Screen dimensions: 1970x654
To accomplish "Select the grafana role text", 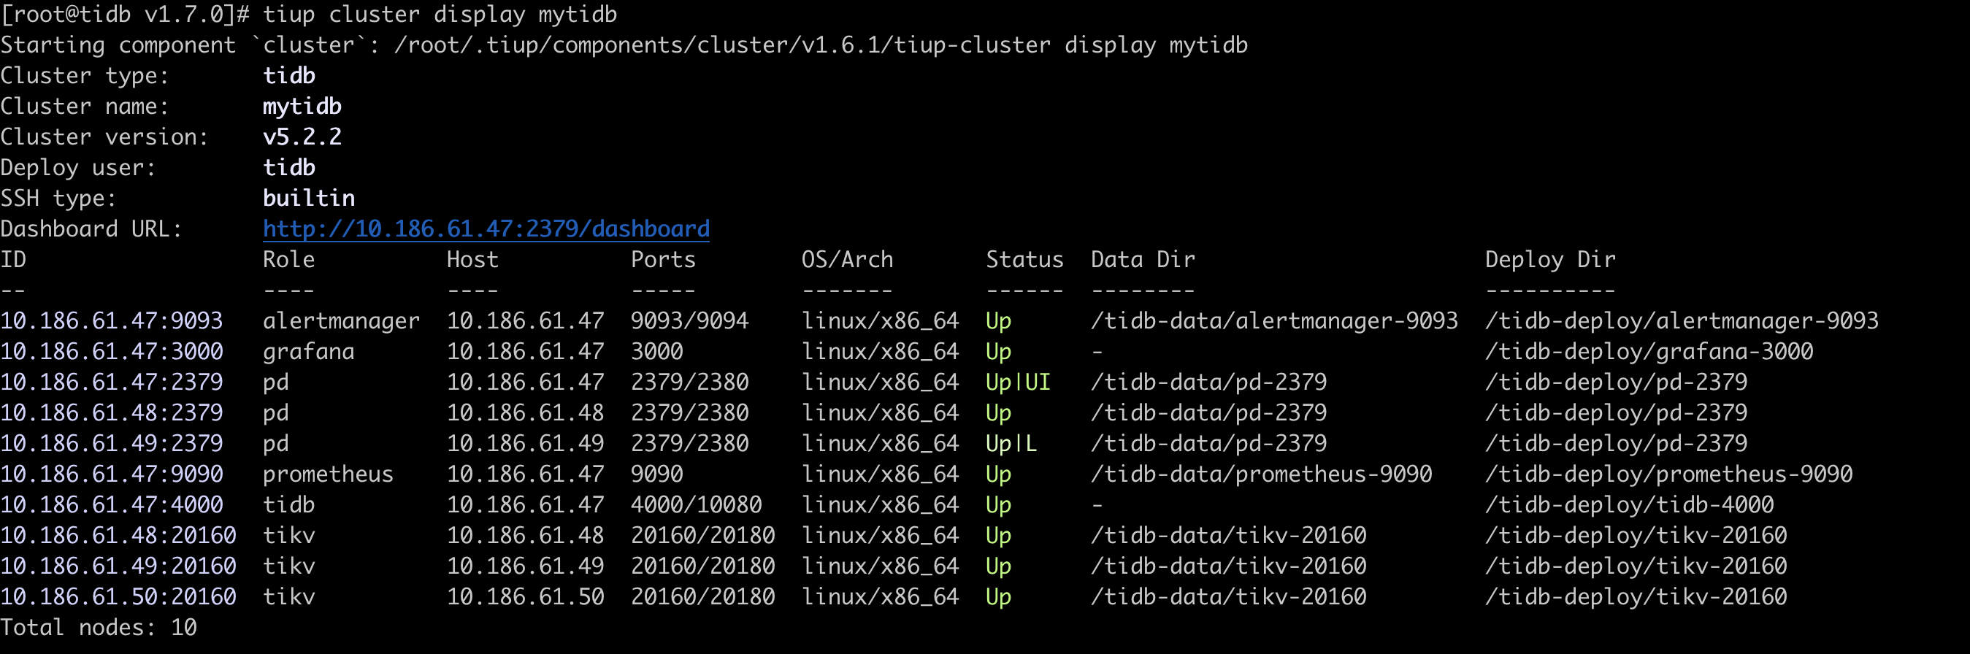I will [x=308, y=351].
